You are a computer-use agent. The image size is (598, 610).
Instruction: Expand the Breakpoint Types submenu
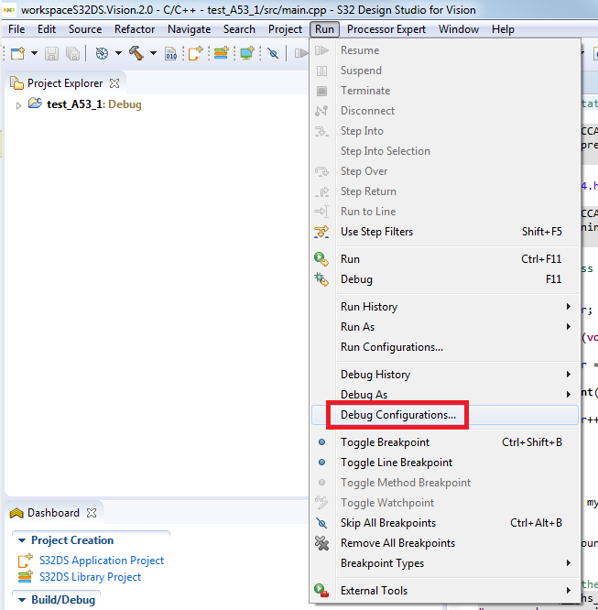444,563
